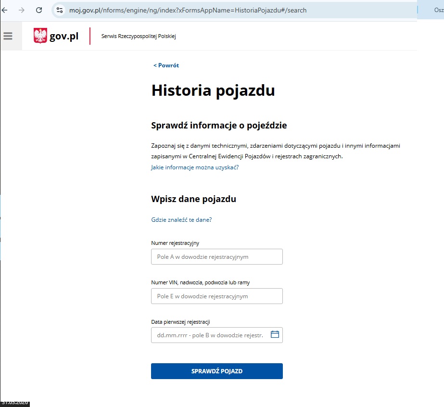
Task: Open the hamburger navigation menu
Action: pyautogui.click(x=7, y=35)
